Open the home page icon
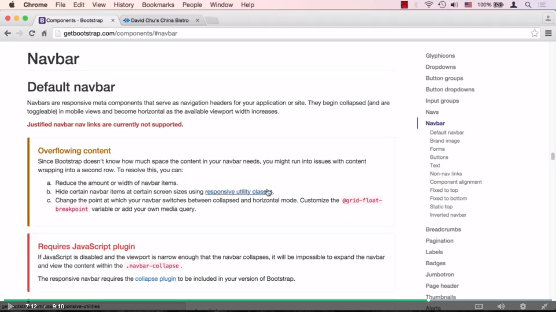The image size is (556, 312). pyautogui.click(x=44, y=33)
